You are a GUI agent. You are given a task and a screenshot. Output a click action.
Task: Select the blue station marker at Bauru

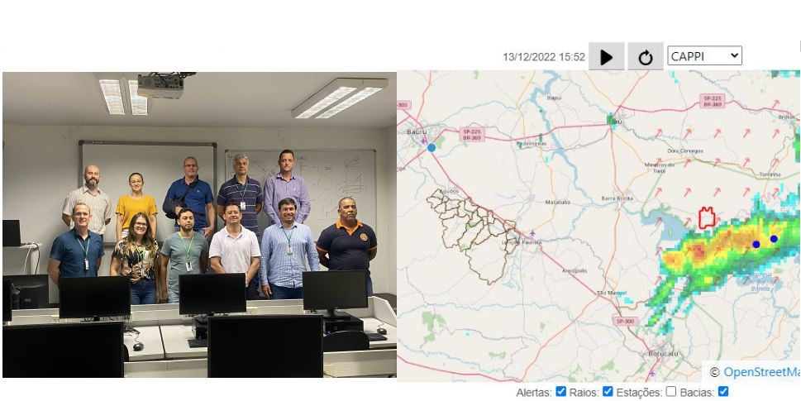(431, 148)
